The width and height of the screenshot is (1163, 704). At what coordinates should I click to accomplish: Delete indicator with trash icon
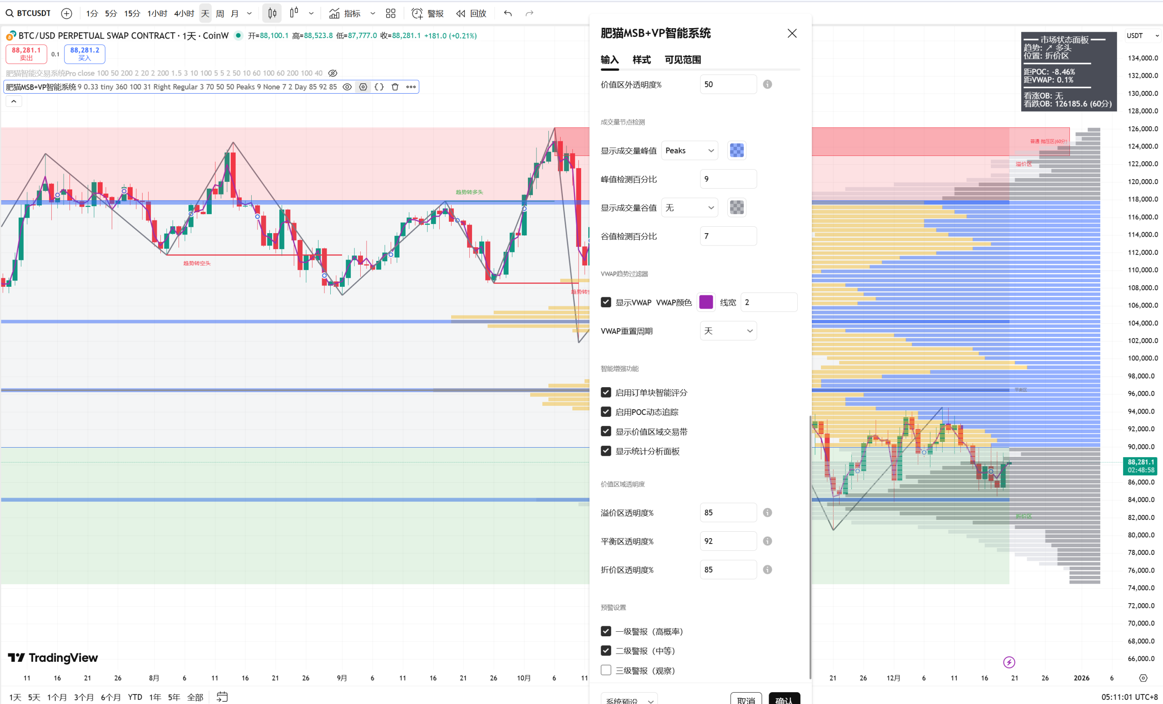pos(395,87)
